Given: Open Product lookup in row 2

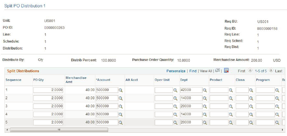Looking at the screenshot, I should [x=231, y=98].
